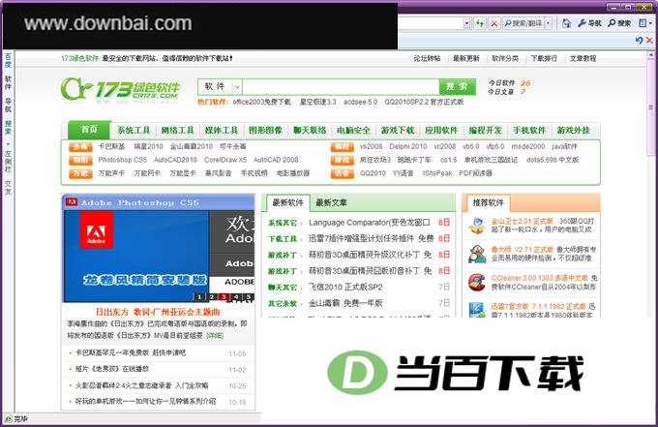
Task: Select the 推荐软件 tab
Action: tap(488, 202)
